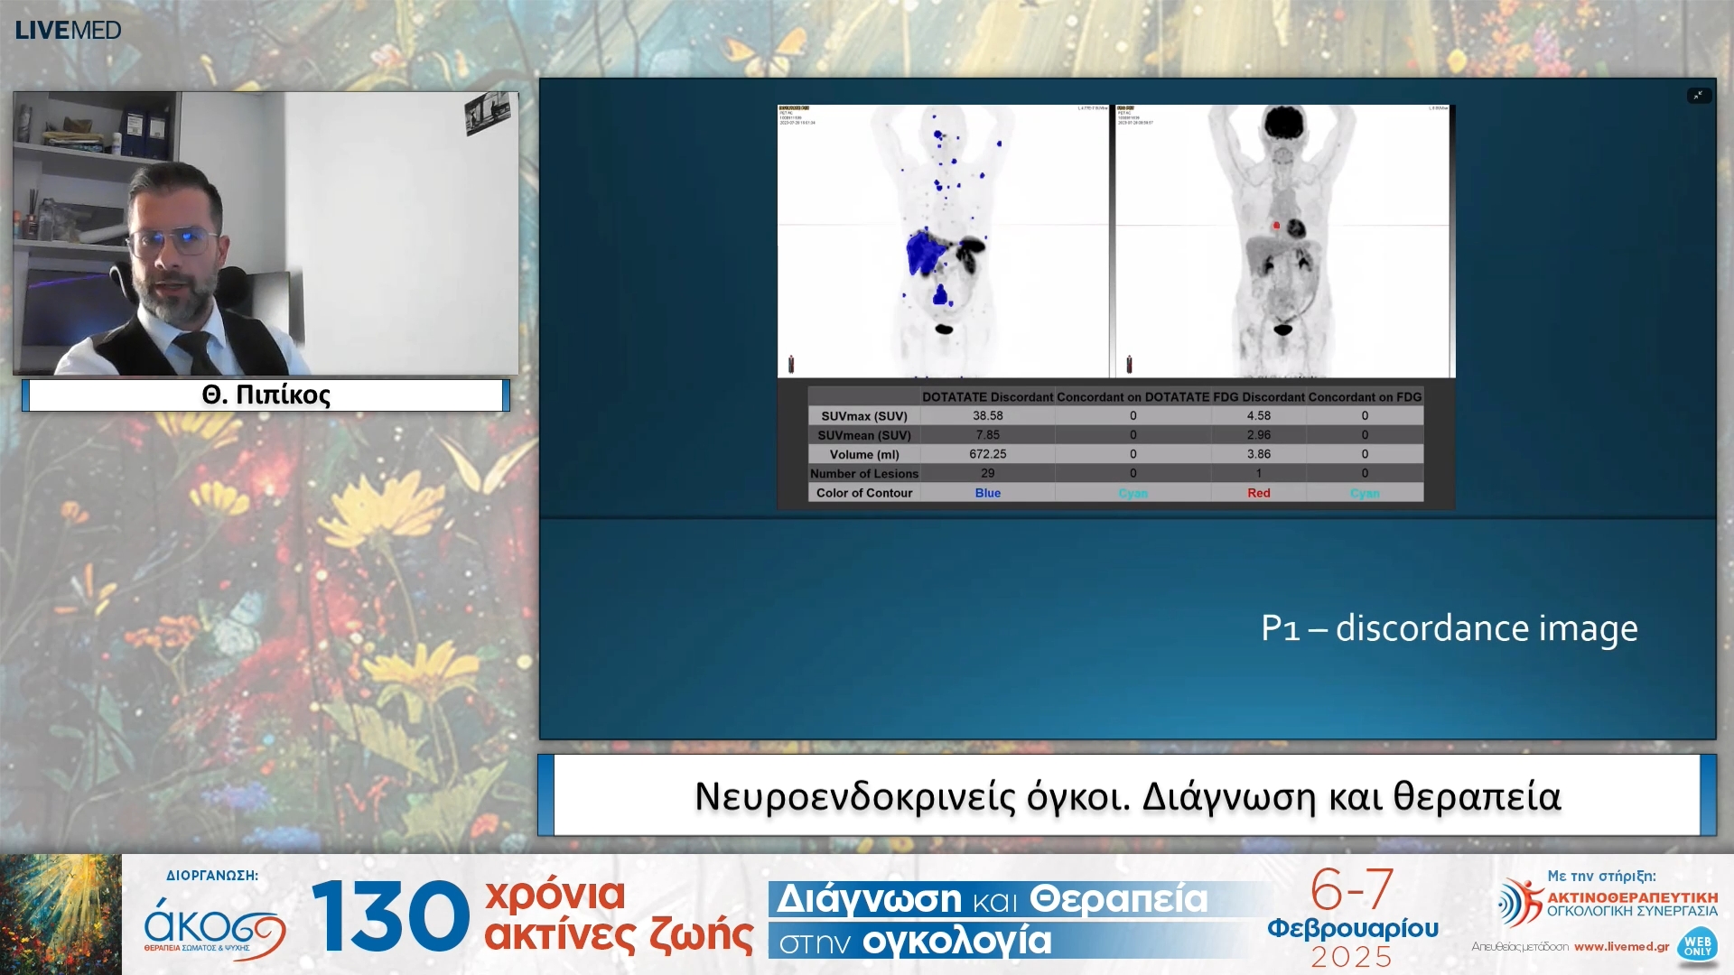The height and width of the screenshot is (975, 1734).
Task: Click the painting thumbnail in banner corner
Action: (x=61, y=915)
